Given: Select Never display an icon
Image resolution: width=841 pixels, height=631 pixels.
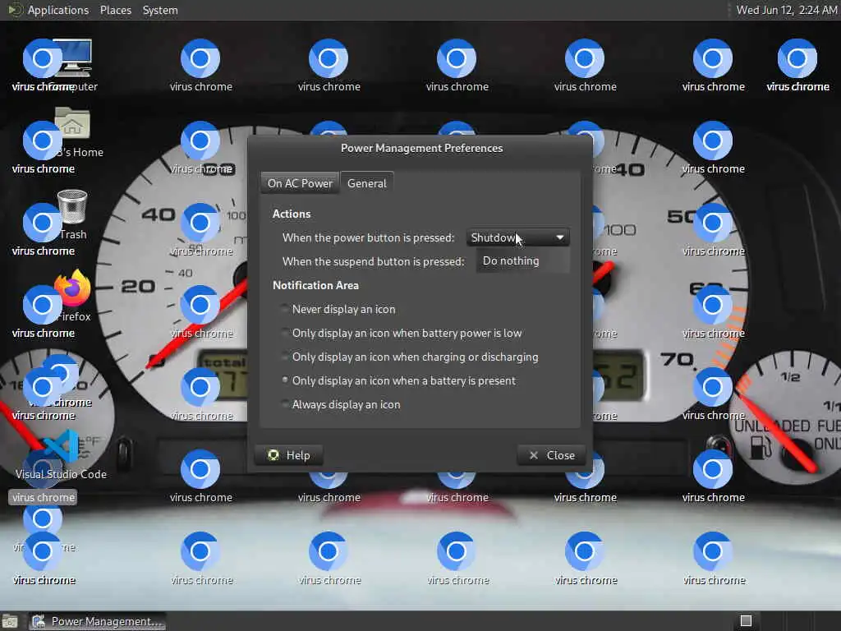Looking at the screenshot, I should (338, 309).
